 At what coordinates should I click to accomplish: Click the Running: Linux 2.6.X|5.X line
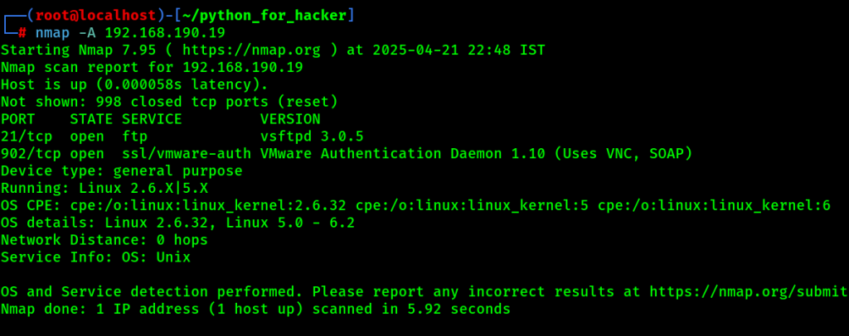pos(104,189)
